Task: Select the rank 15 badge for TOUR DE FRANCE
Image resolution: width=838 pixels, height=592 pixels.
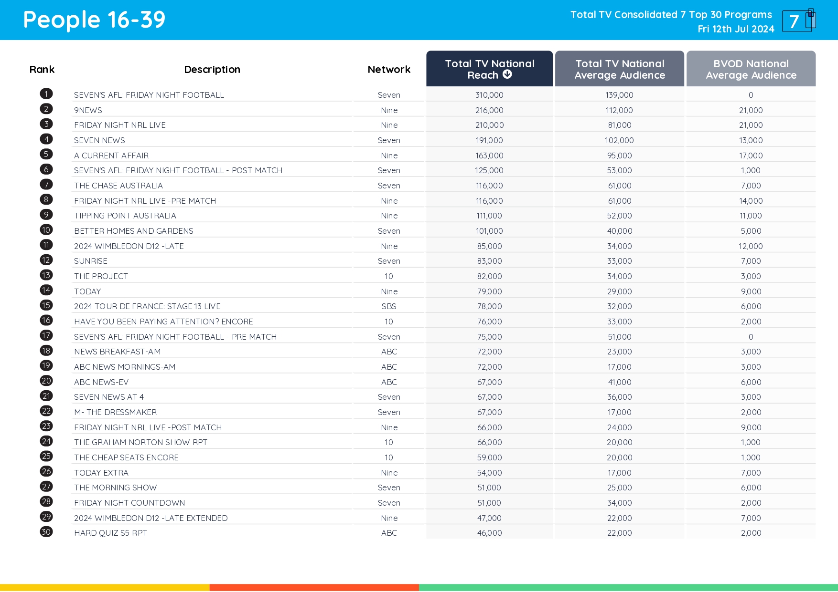Action: pyautogui.click(x=46, y=305)
